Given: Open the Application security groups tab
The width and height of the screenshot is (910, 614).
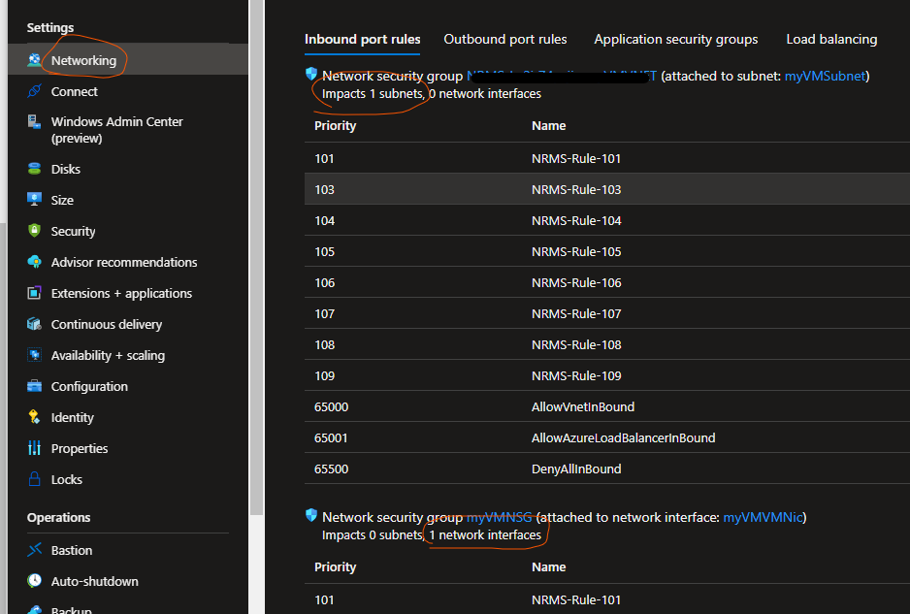Looking at the screenshot, I should (x=675, y=39).
